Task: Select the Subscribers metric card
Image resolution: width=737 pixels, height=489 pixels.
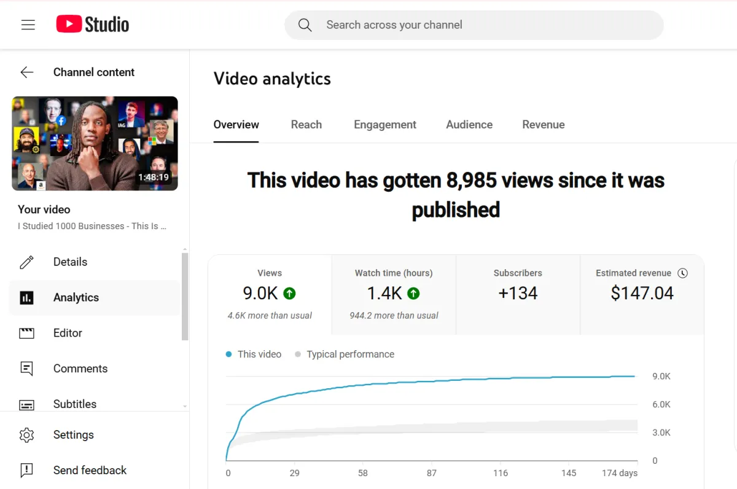Action: (x=518, y=295)
